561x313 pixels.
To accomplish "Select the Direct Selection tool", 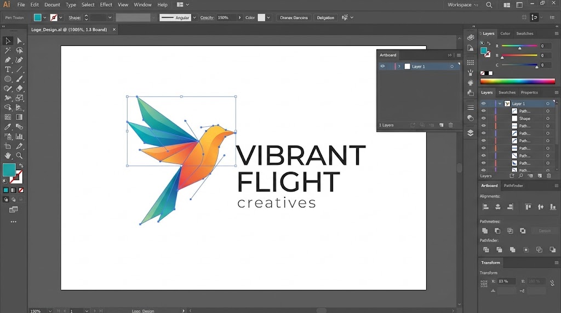I will point(19,40).
